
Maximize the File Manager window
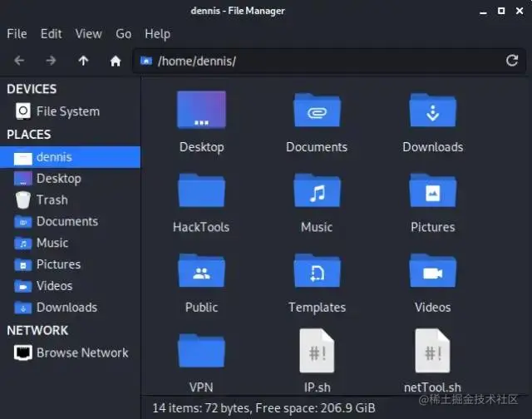click(x=501, y=11)
